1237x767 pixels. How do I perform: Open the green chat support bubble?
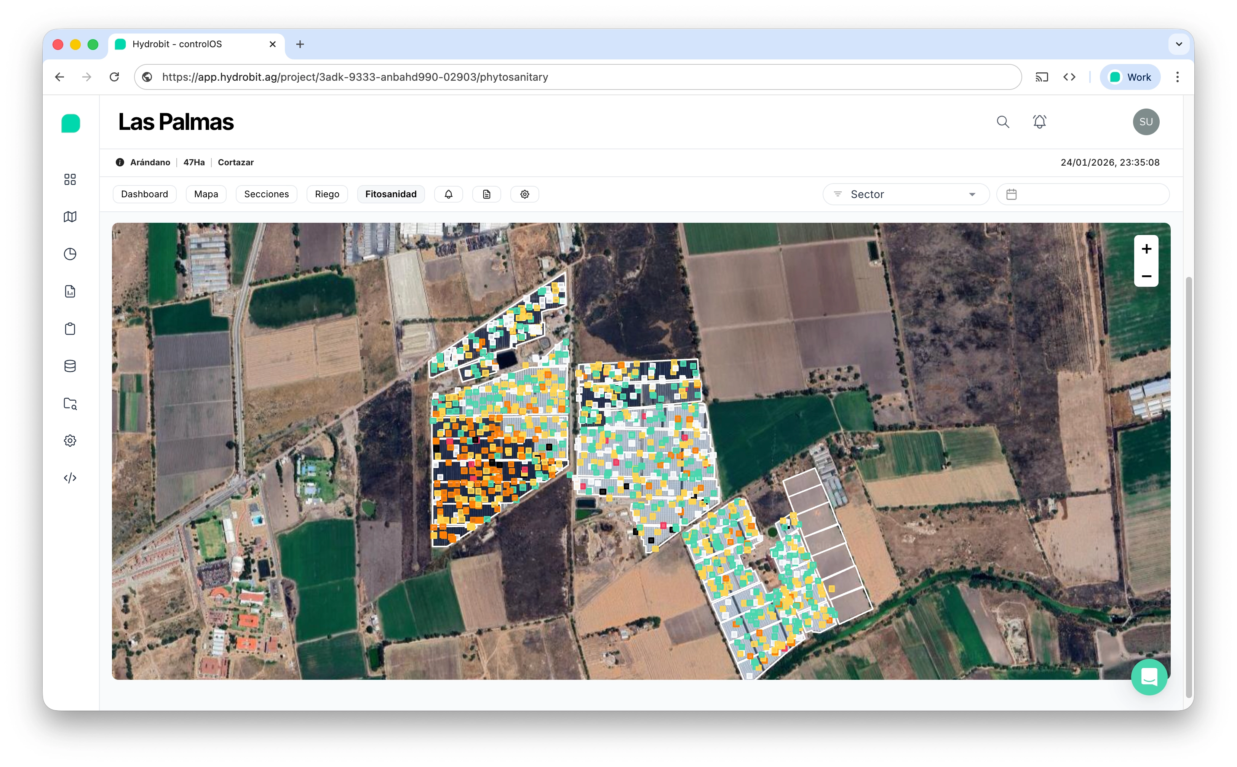click(1149, 677)
